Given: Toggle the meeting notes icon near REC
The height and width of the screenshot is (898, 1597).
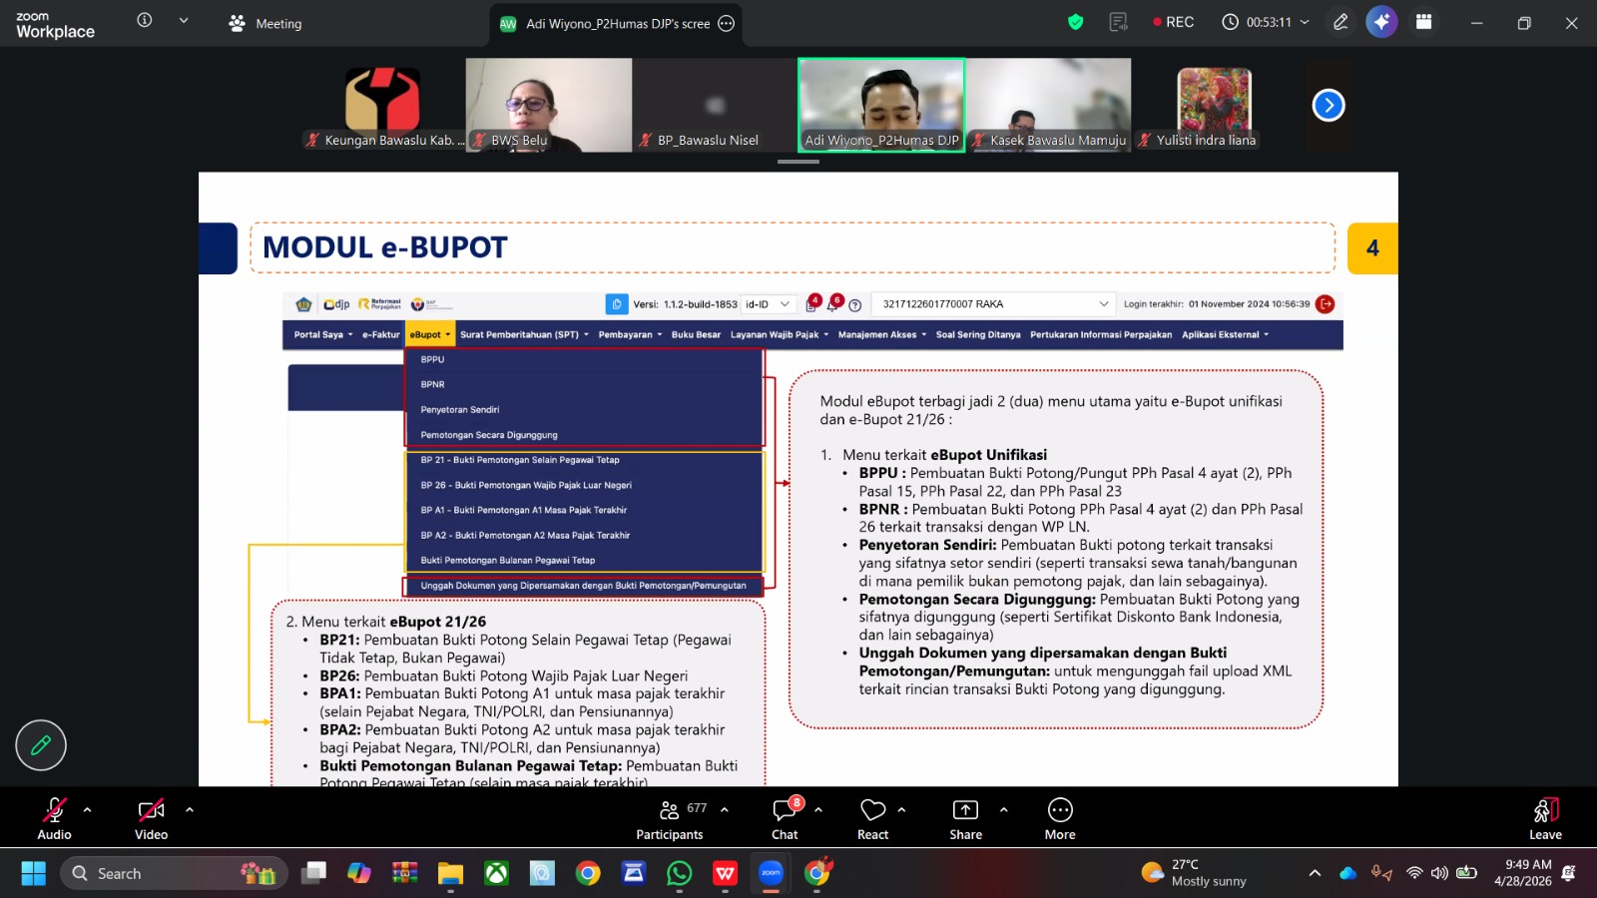Looking at the screenshot, I should [x=1119, y=22].
